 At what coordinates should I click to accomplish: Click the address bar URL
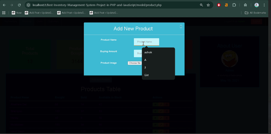[97, 5]
